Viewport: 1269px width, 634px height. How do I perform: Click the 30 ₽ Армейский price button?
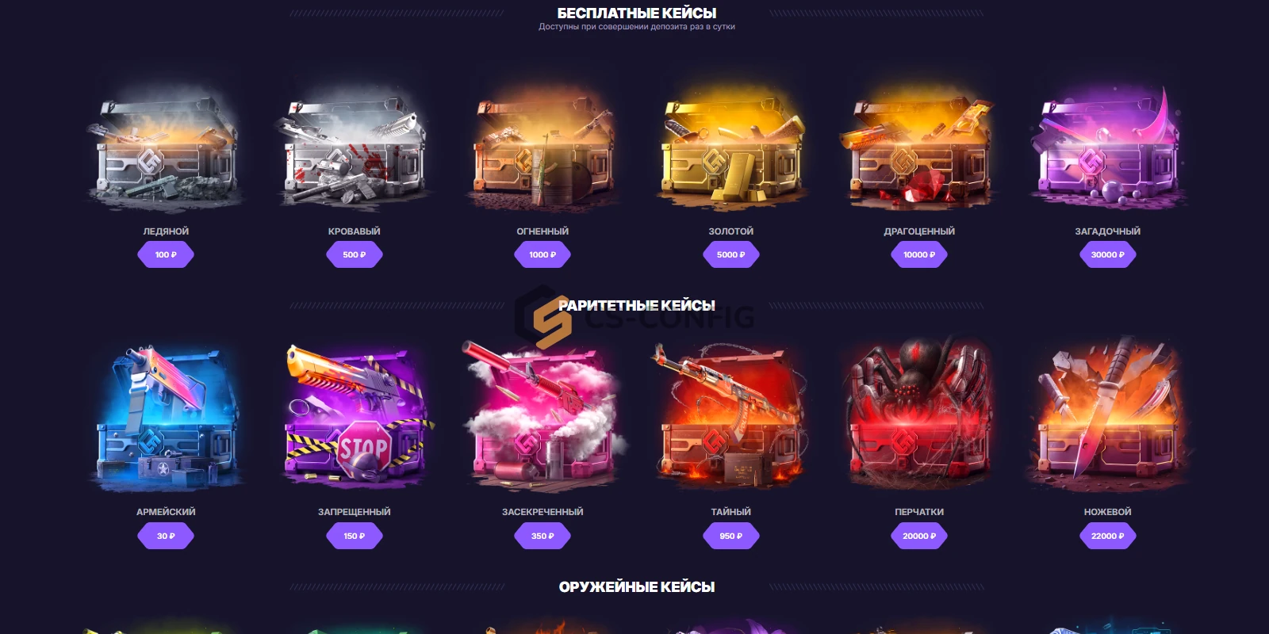166,536
